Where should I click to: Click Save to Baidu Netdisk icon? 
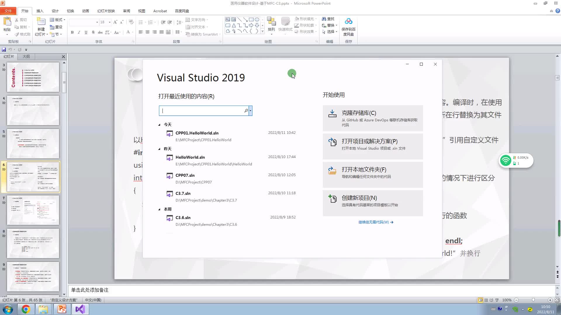pos(348,21)
